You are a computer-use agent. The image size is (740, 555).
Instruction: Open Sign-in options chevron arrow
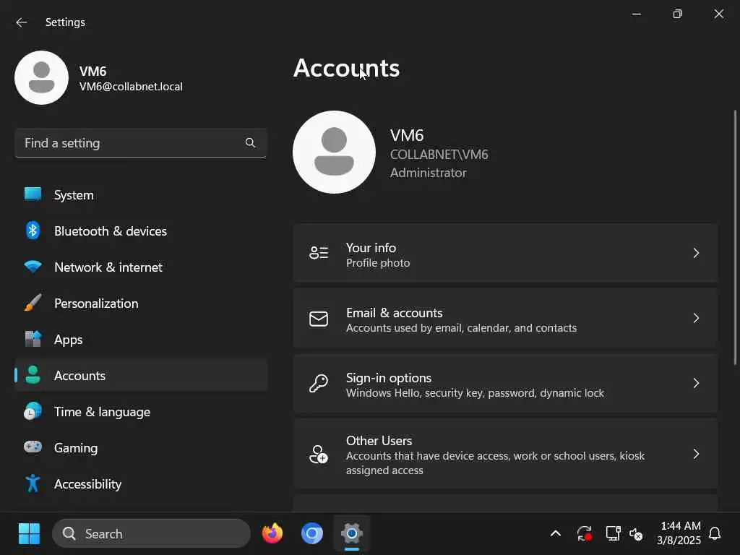point(696,383)
